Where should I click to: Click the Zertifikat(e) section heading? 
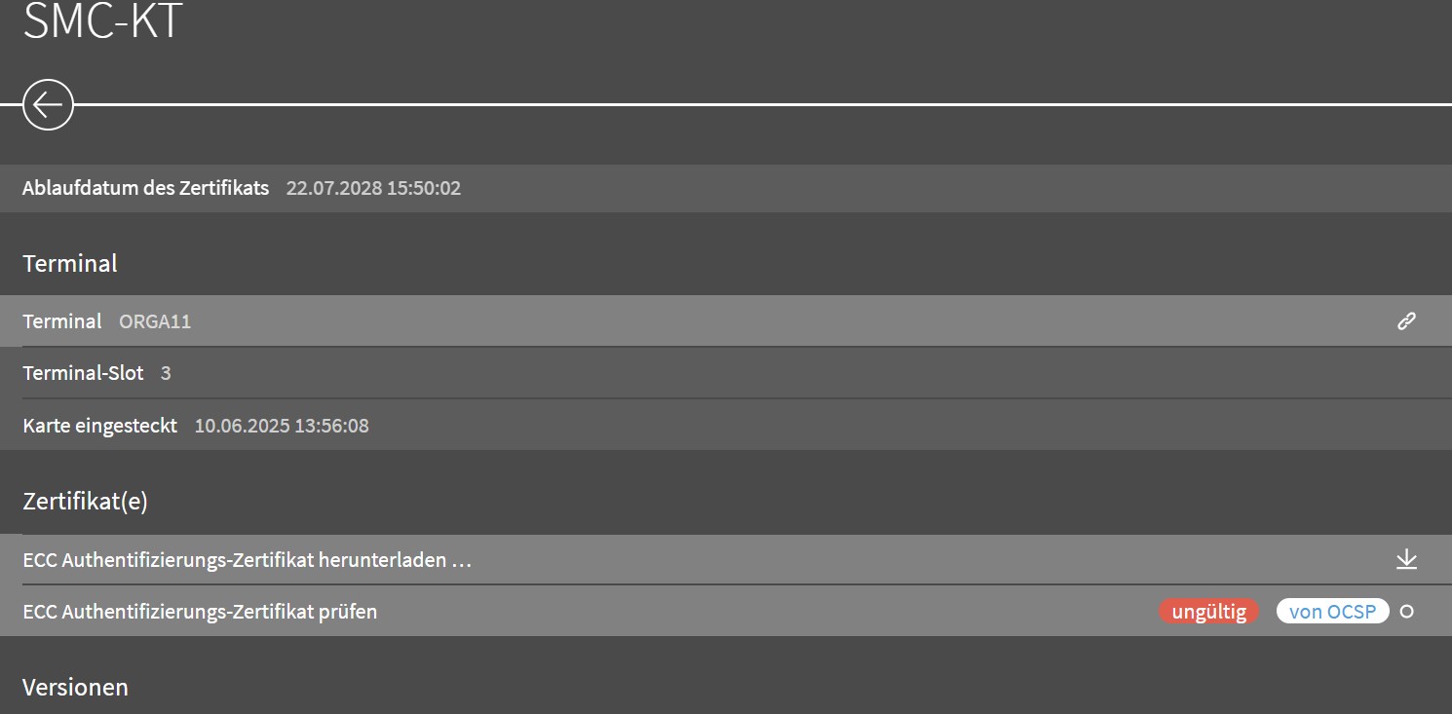point(85,502)
